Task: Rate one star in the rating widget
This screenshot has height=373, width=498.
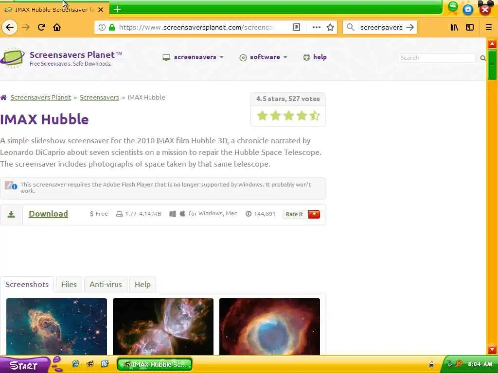Action: coord(262,116)
